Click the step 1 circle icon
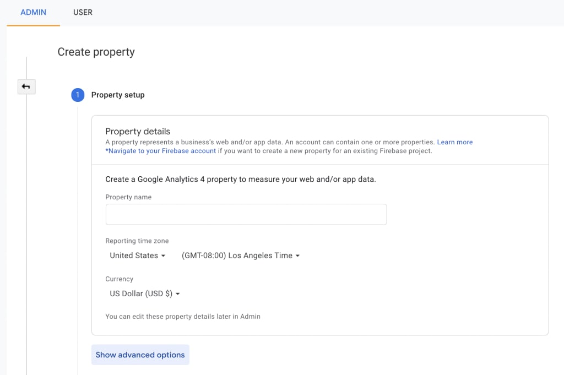The width and height of the screenshot is (564, 375). (78, 95)
